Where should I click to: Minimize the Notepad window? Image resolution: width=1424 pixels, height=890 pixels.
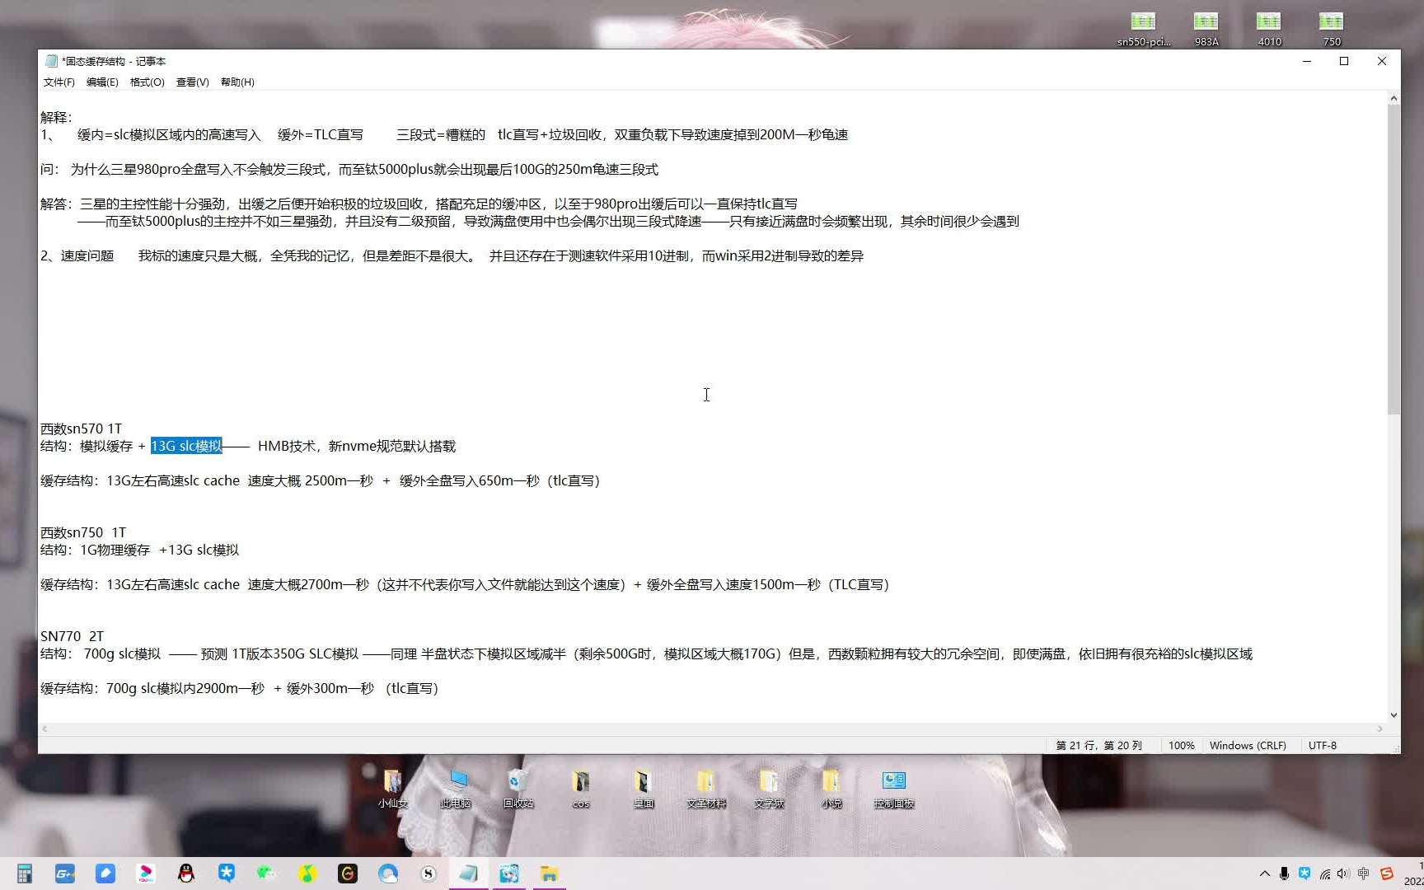pyautogui.click(x=1306, y=61)
